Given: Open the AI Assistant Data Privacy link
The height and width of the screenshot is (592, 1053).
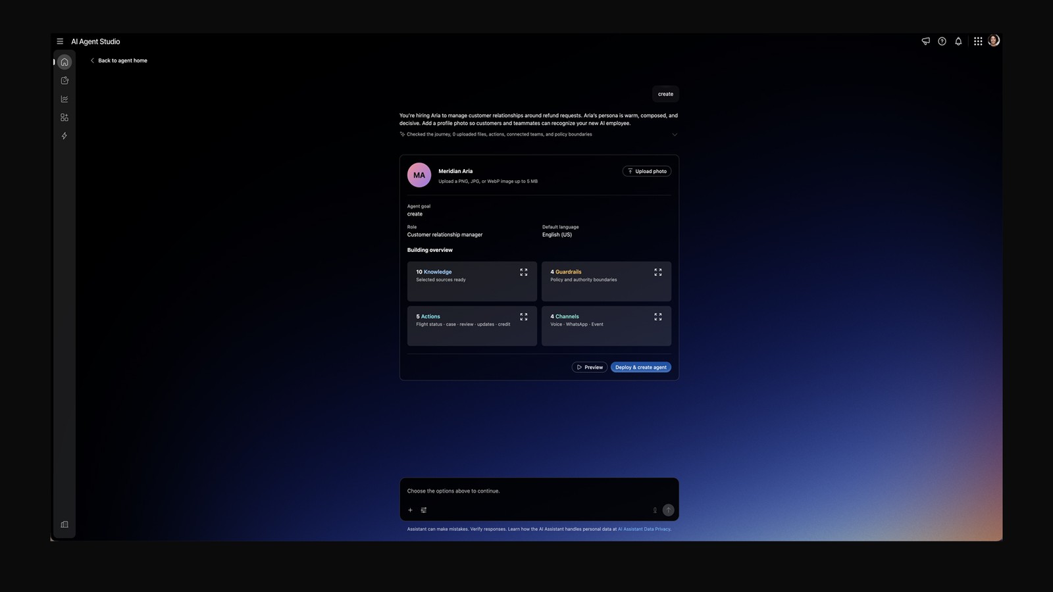Looking at the screenshot, I should pos(644,529).
